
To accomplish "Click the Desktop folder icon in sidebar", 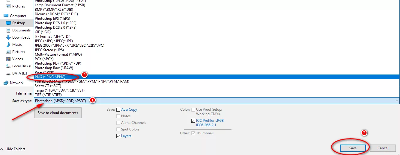I will 8,23.
